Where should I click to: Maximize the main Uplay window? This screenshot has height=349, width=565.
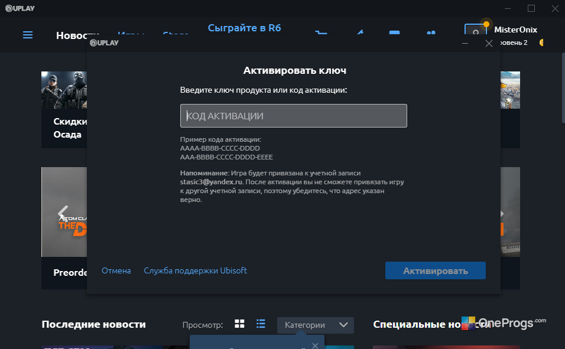click(x=531, y=8)
